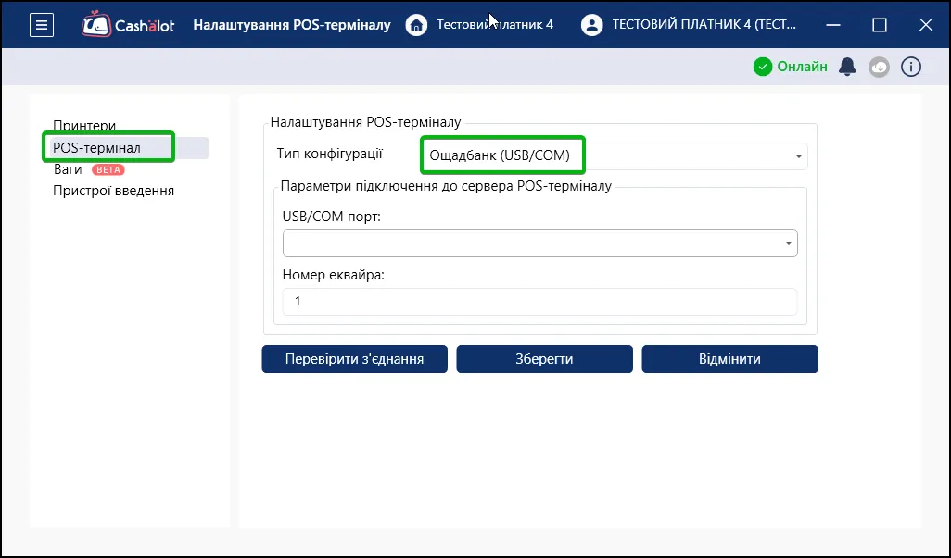
Task: Click the Зберегти button
Action: (x=544, y=359)
